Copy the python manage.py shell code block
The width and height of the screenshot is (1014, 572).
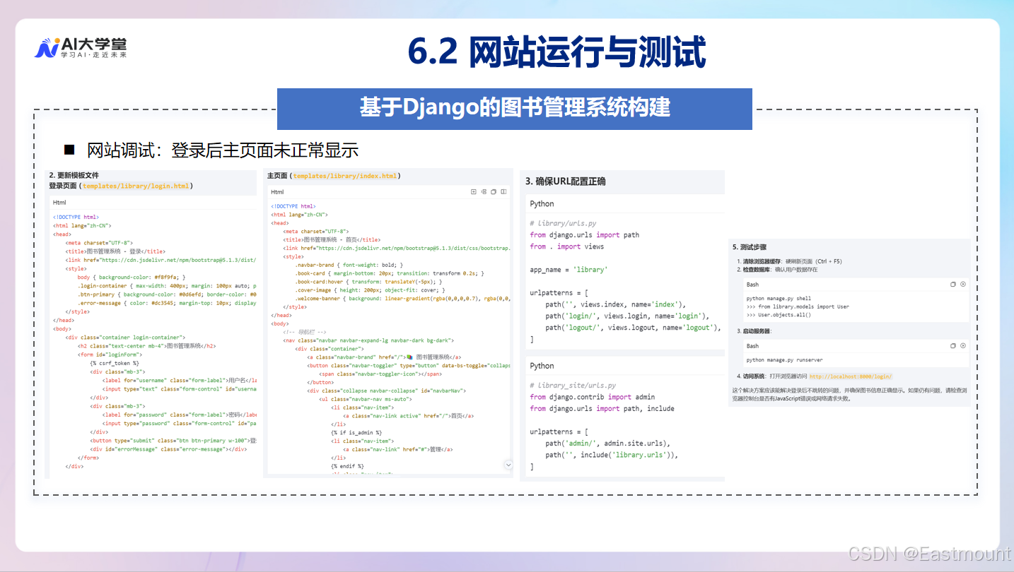coord(953,284)
